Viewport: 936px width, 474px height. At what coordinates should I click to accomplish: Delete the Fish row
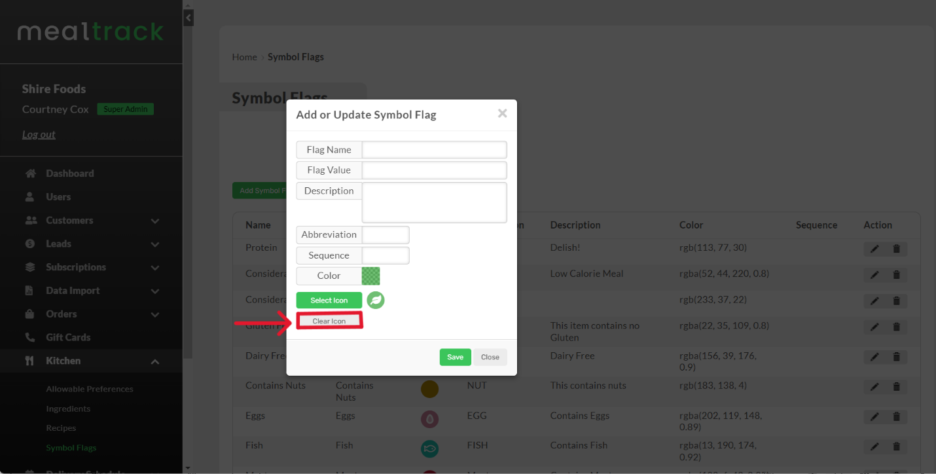pyautogui.click(x=897, y=447)
